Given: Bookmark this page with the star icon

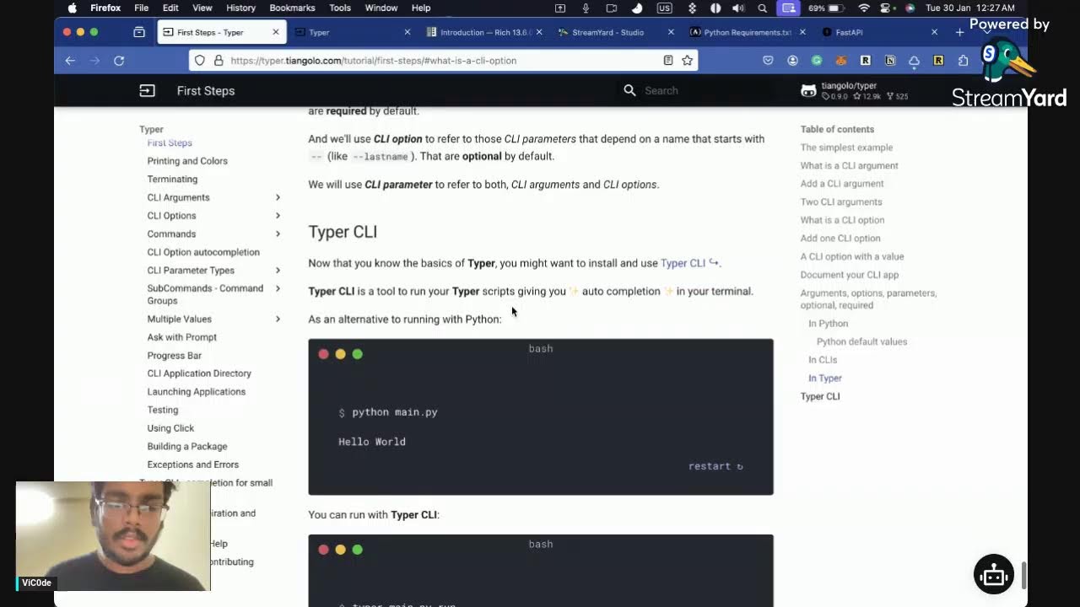Looking at the screenshot, I should click(688, 61).
